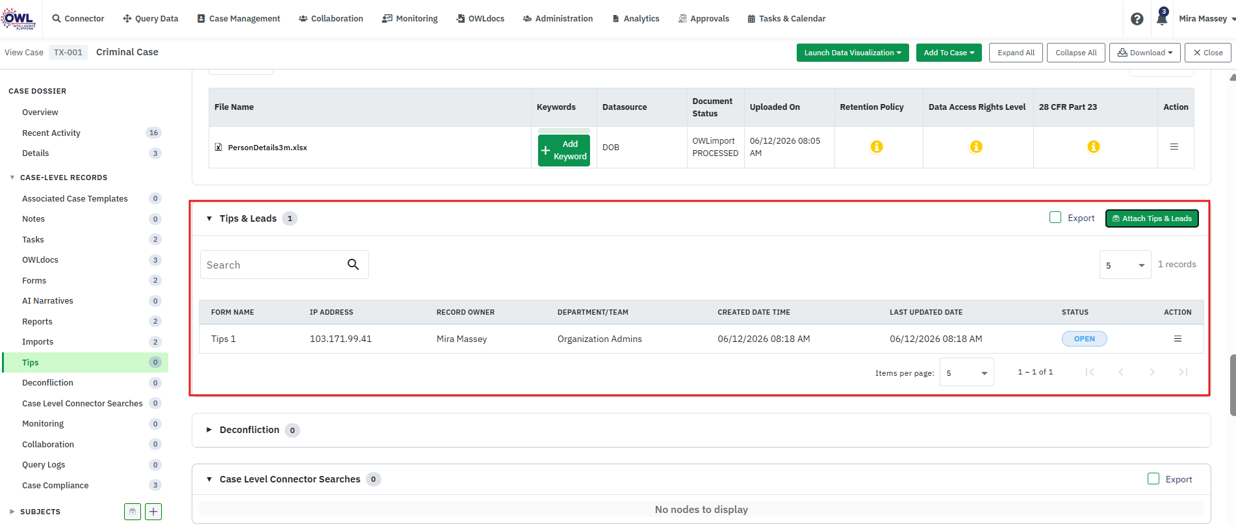The image size is (1236, 526).
Task: Open the OWLdocs top menu
Action: [x=480, y=18]
